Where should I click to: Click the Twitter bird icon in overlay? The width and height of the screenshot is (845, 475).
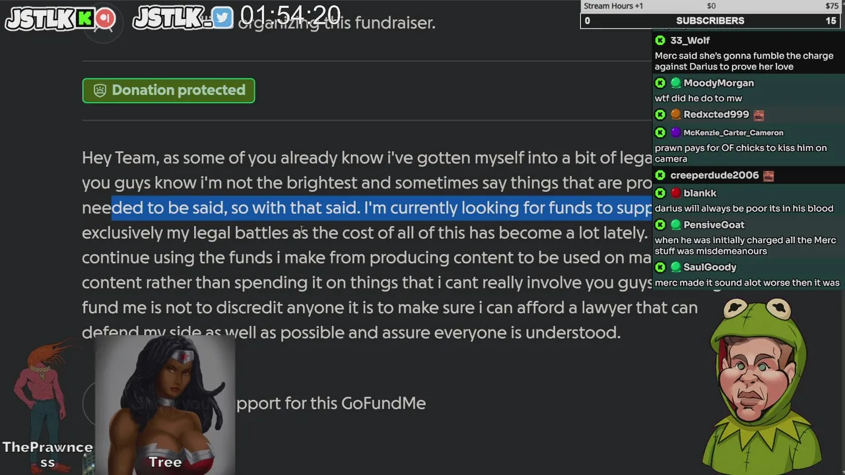click(223, 18)
